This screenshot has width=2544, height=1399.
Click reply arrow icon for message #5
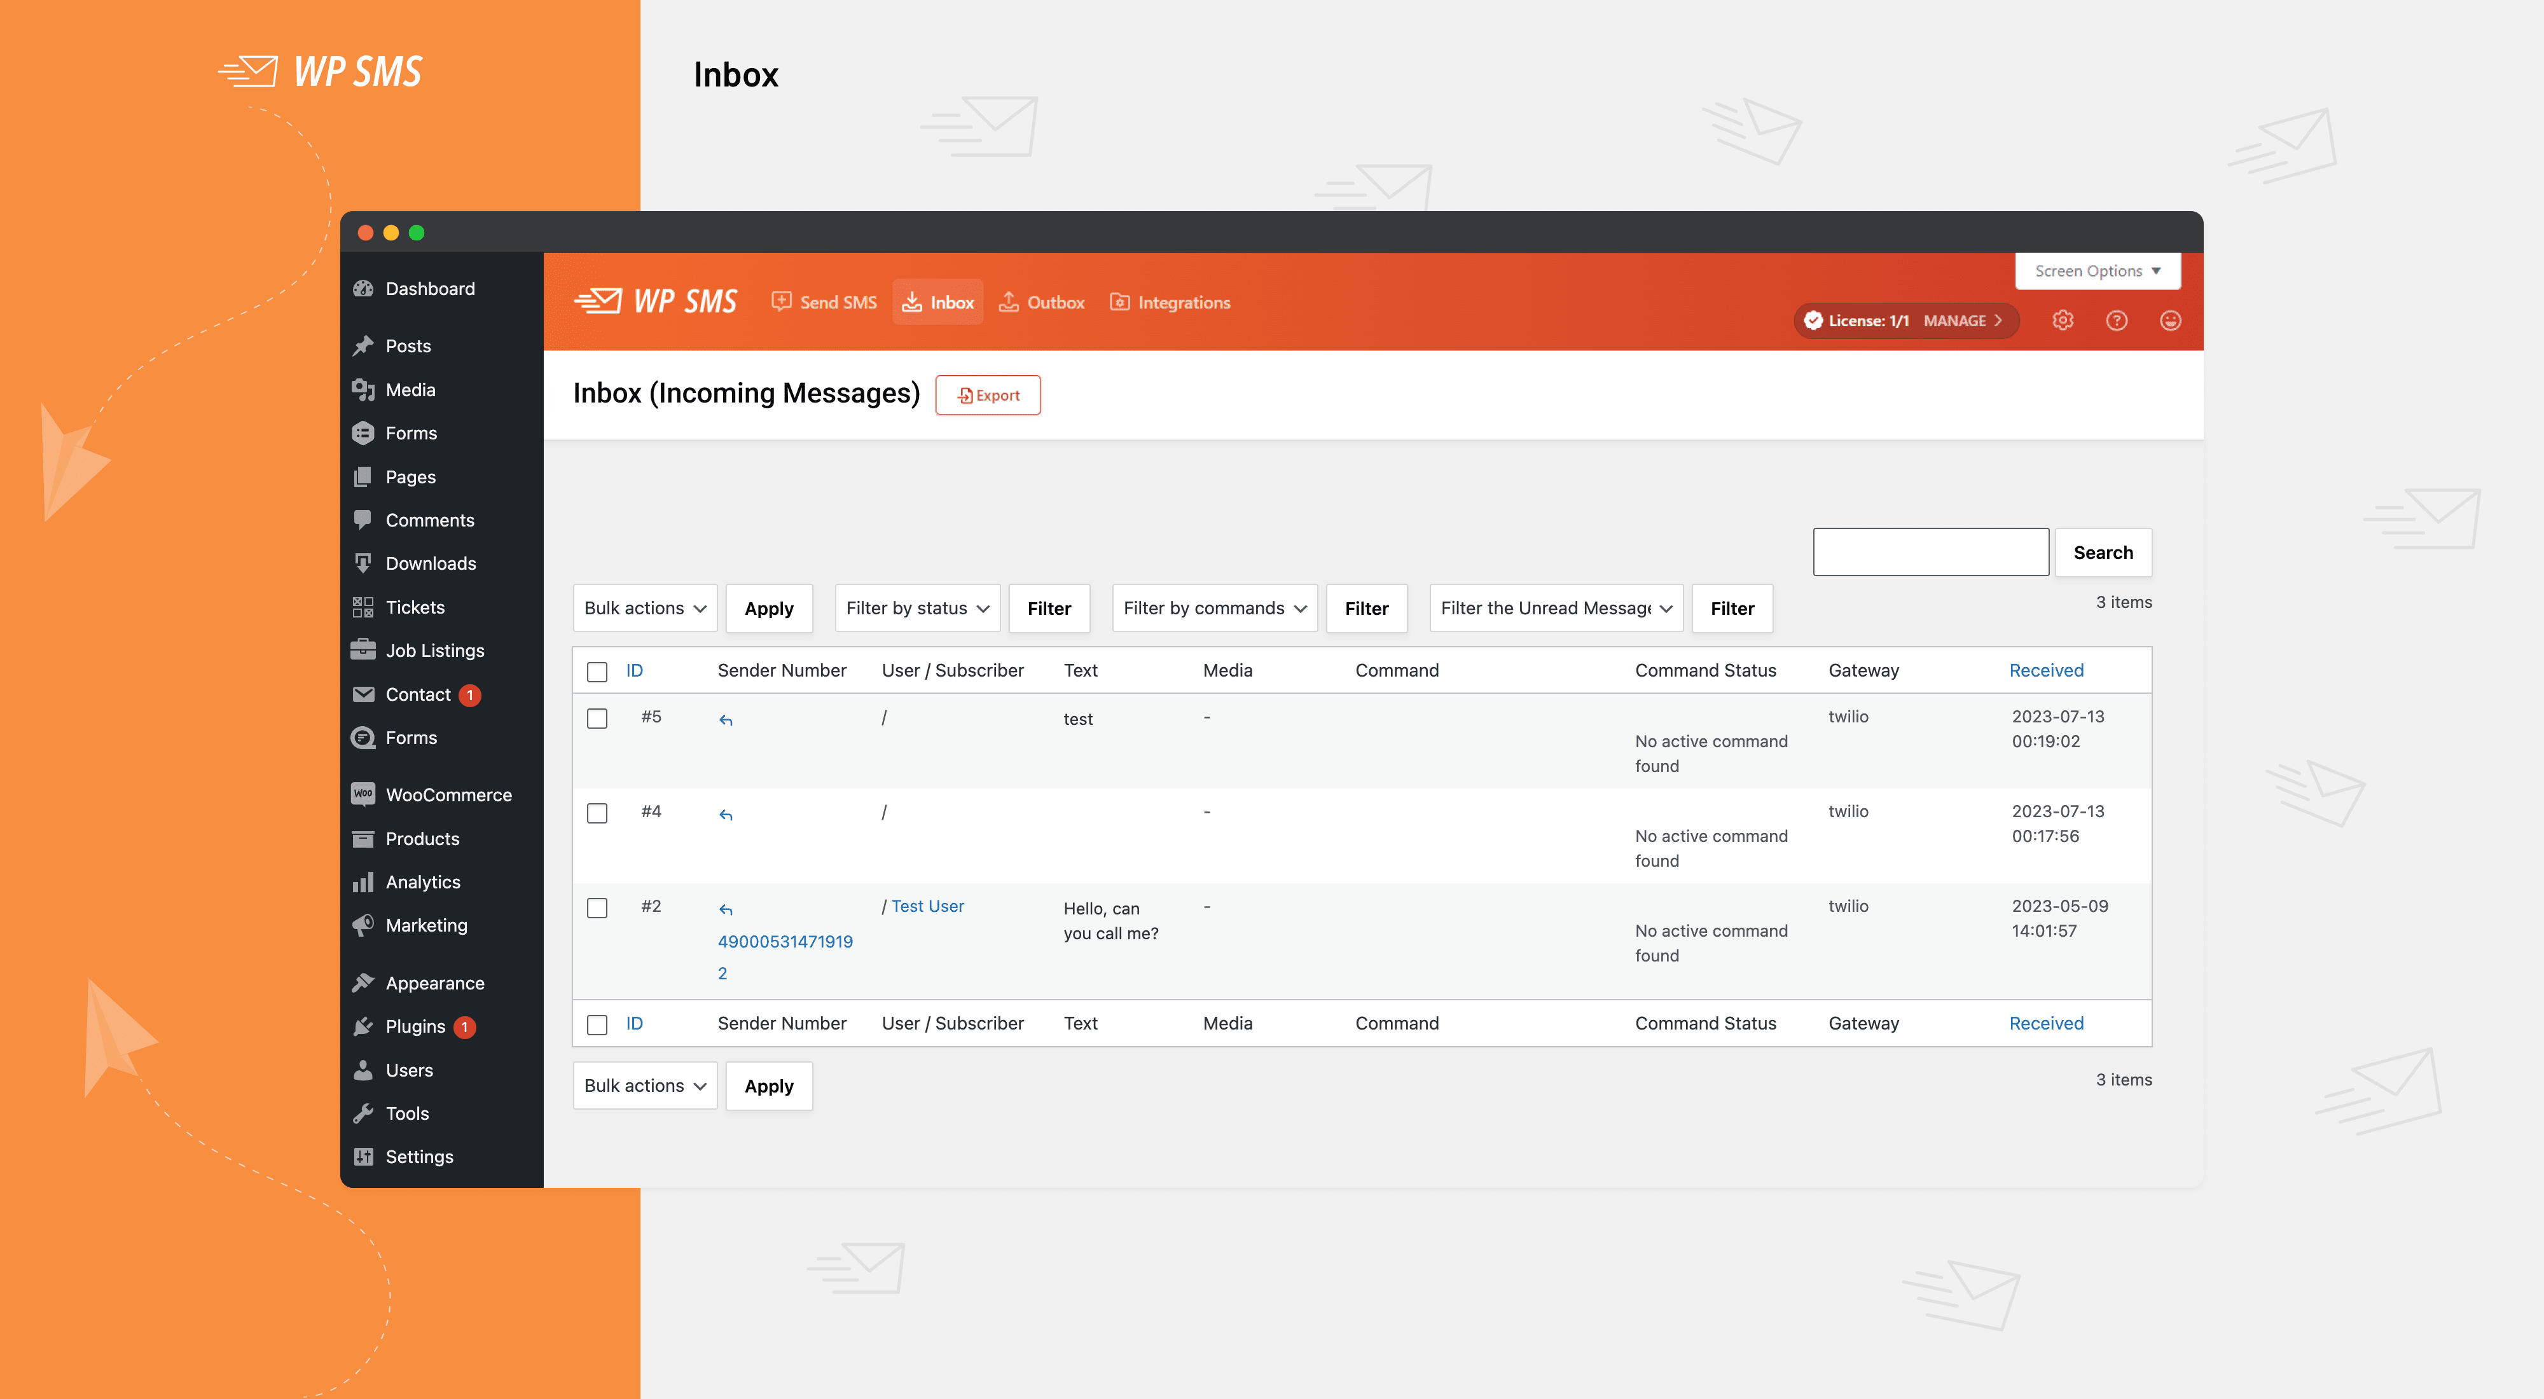[726, 720]
